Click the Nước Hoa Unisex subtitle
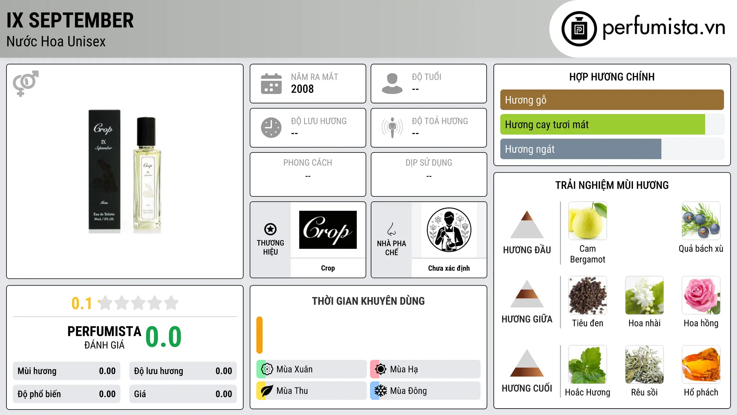Viewport: 737px width, 415px height. (56, 42)
